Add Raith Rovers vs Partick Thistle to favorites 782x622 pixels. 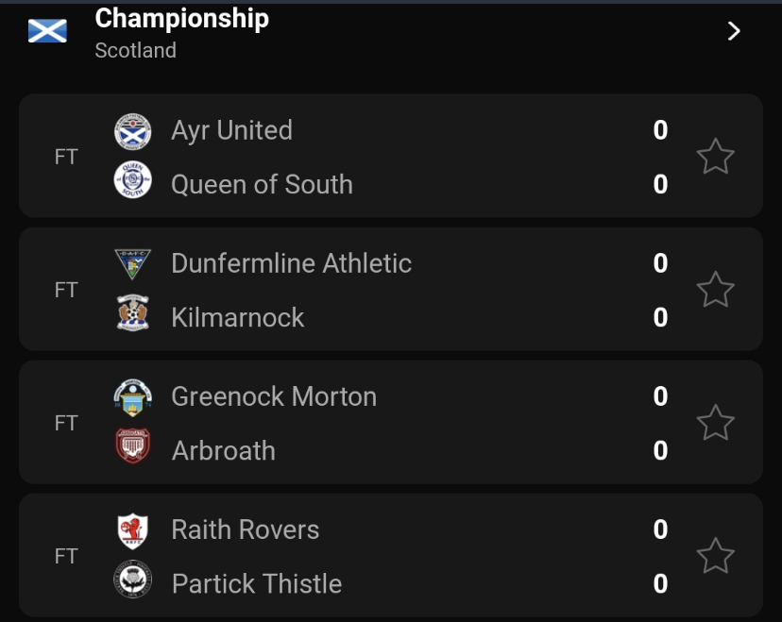coord(715,556)
